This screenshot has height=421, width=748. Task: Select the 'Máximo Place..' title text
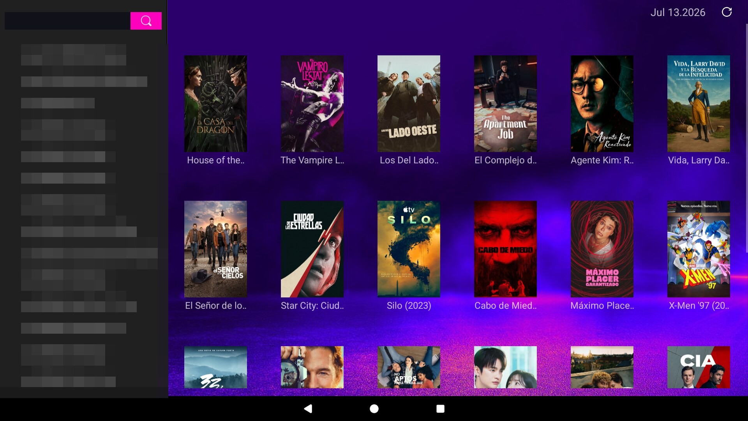click(602, 306)
